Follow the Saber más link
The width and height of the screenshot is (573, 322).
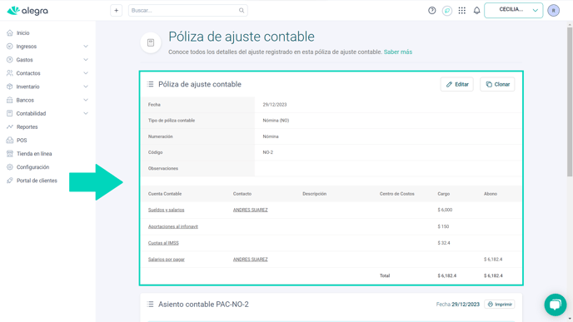pyautogui.click(x=397, y=52)
